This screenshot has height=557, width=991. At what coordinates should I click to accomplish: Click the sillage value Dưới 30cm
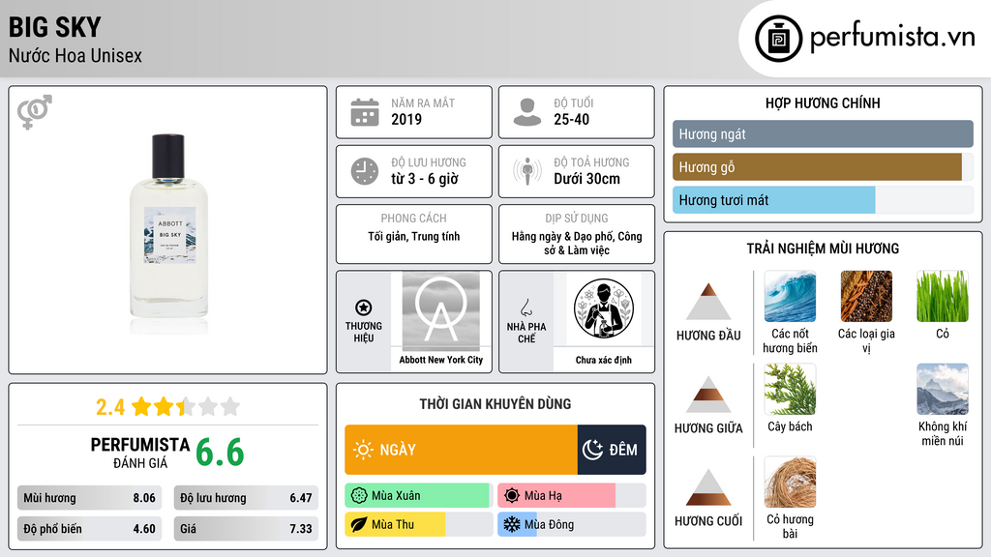coord(586,179)
